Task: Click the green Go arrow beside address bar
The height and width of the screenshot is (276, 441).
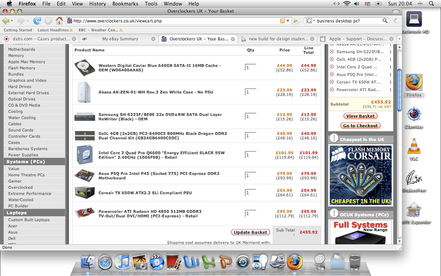Action: tap(295, 21)
